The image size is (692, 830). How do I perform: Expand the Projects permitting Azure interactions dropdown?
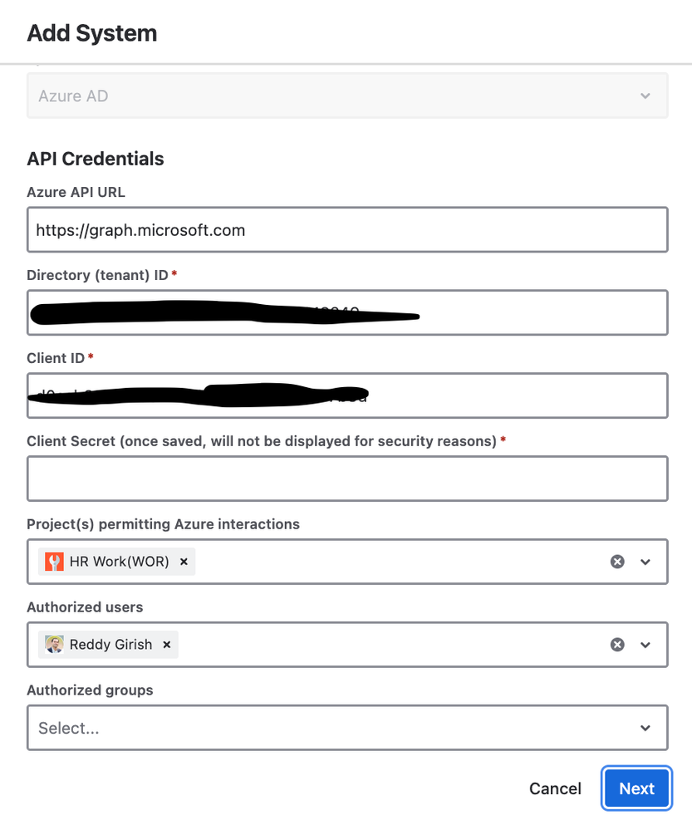tap(645, 562)
